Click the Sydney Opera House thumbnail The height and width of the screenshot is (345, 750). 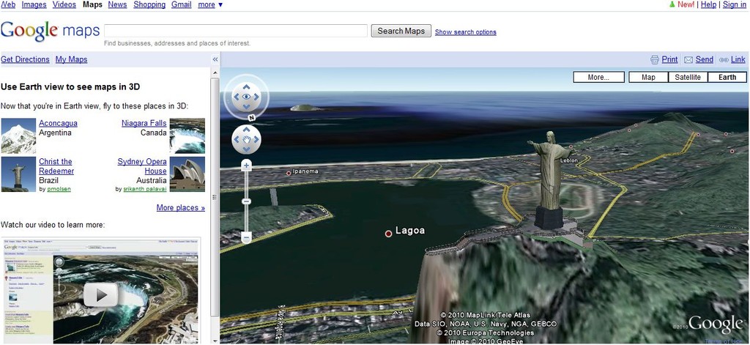point(187,174)
